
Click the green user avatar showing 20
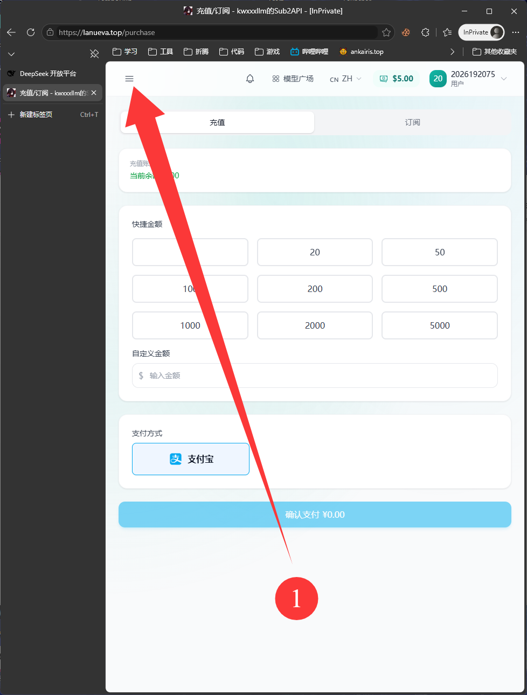point(438,79)
